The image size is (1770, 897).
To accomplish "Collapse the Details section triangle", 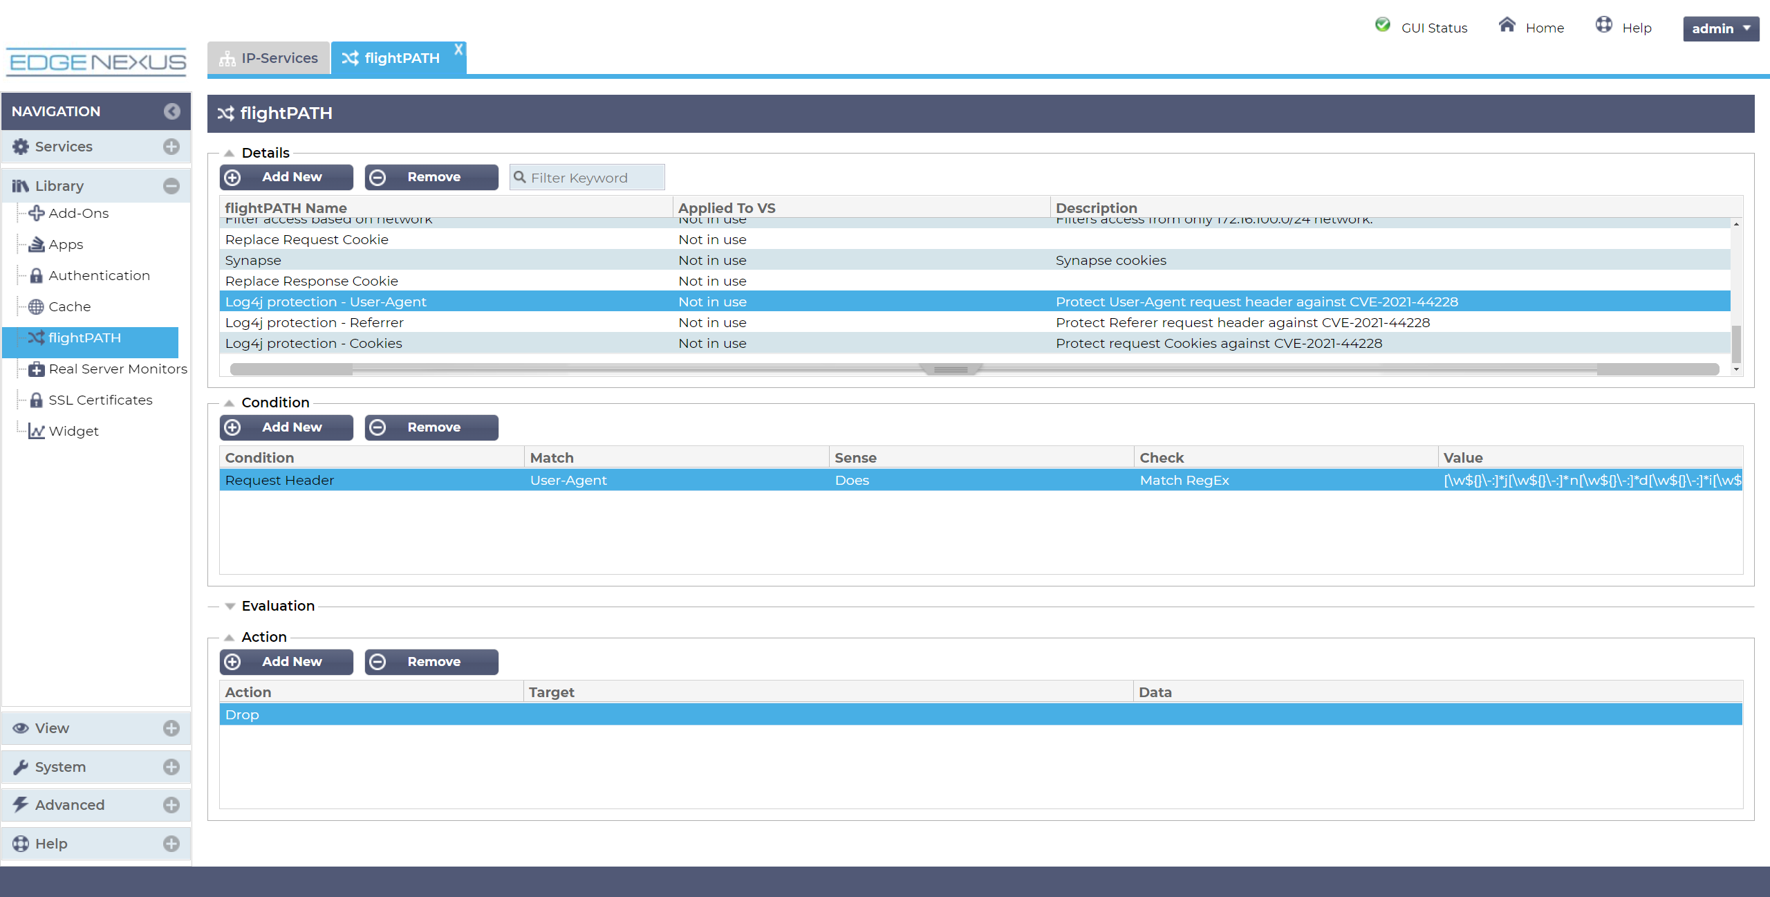I will (x=229, y=154).
